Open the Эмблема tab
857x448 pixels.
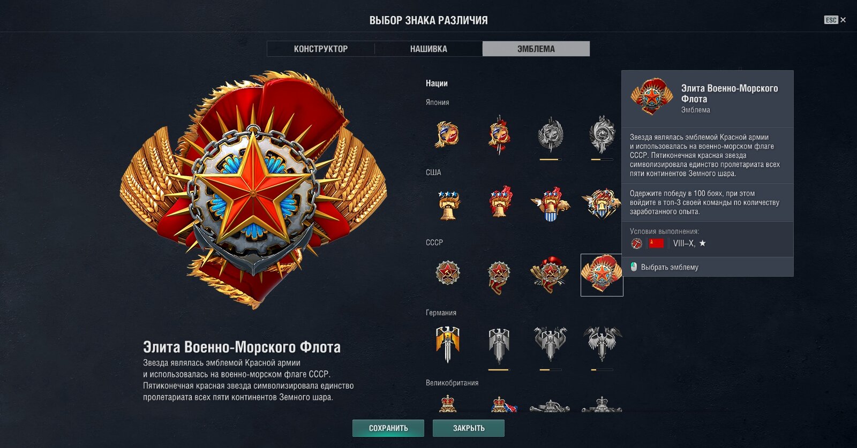[536, 49]
